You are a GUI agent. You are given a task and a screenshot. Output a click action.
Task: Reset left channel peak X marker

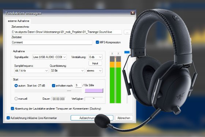(112, 54)
